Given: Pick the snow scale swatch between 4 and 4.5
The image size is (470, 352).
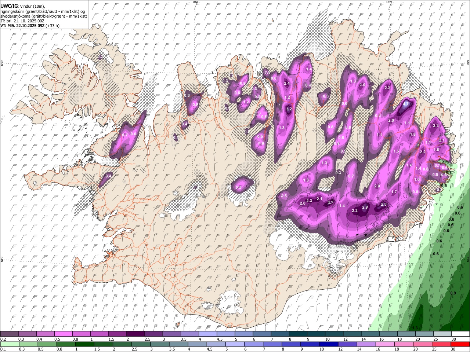Looking at the screenshot, I should coord(208,334).
